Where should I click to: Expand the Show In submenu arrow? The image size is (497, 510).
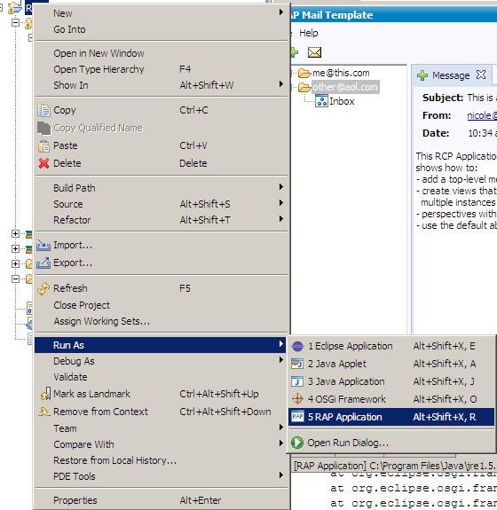pos(280,84)
